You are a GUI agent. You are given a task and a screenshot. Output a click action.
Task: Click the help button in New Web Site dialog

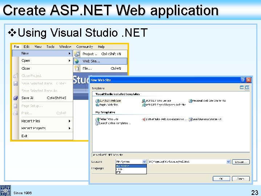point(243,80)
